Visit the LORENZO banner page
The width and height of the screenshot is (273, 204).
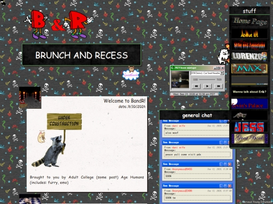(x=250, y=56)
